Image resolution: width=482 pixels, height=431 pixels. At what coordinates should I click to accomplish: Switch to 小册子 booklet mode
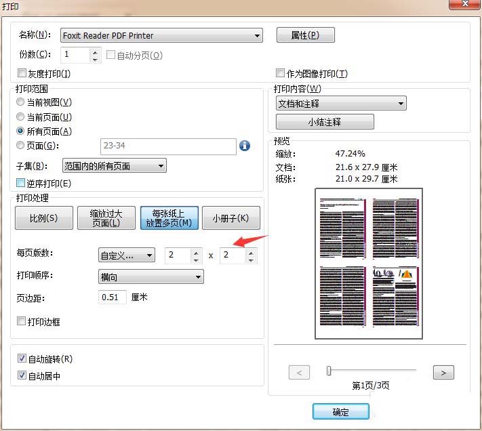(x=230, y=218)
